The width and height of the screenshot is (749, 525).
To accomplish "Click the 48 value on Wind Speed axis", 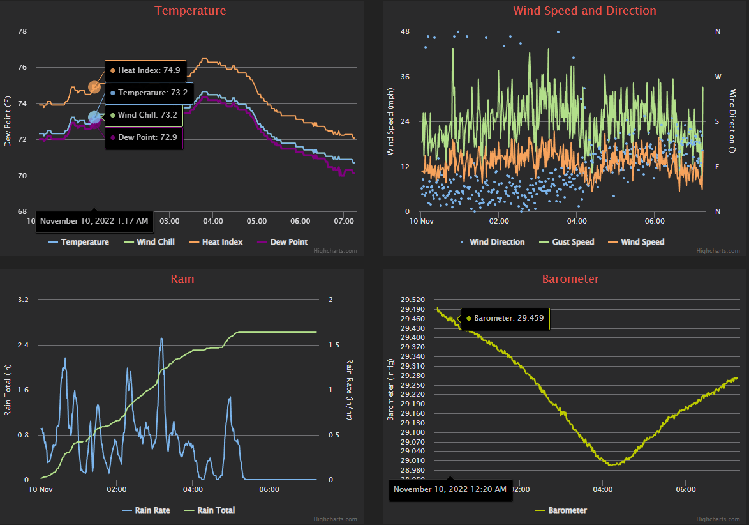I will (405, 31).
